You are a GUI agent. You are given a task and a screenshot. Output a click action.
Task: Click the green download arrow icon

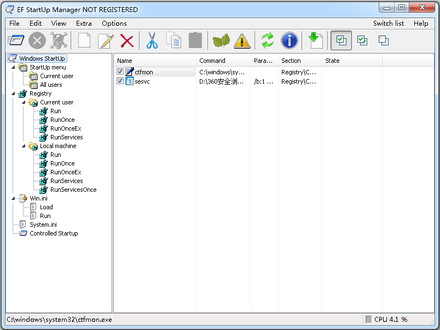[315, 40]
